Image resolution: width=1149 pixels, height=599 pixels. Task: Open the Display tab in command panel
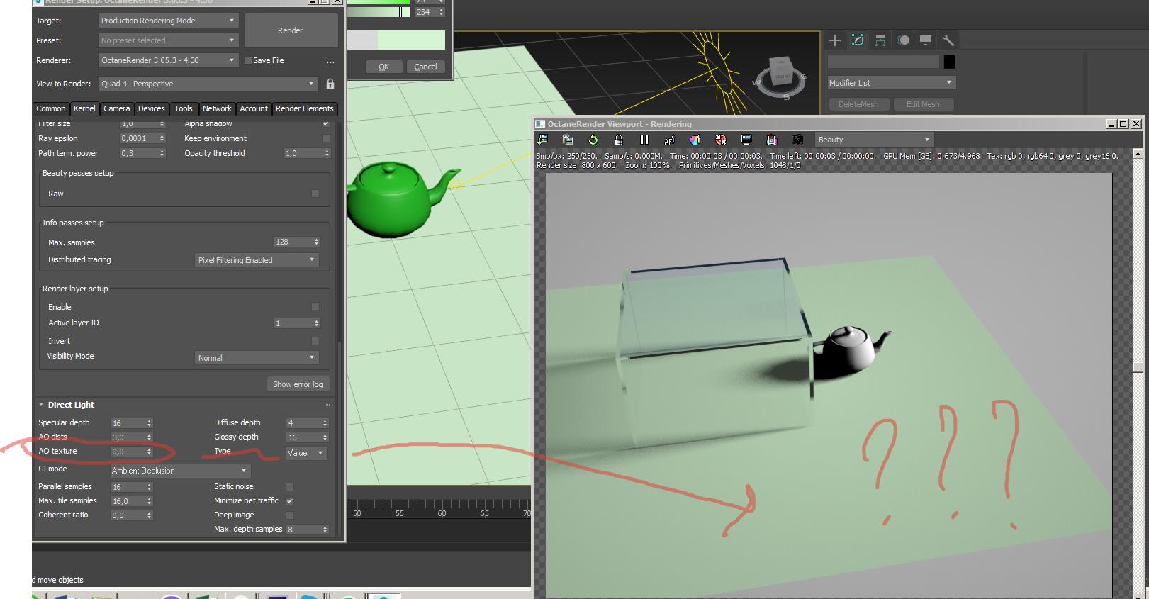[926, 40]
